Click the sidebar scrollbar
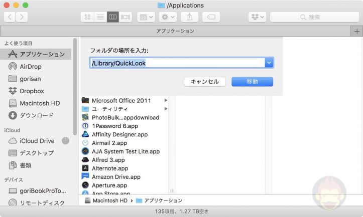The width and height of the screenshot is (363, 217). 75,87
